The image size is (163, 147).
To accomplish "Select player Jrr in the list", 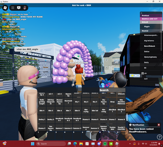I will [151, 73].
